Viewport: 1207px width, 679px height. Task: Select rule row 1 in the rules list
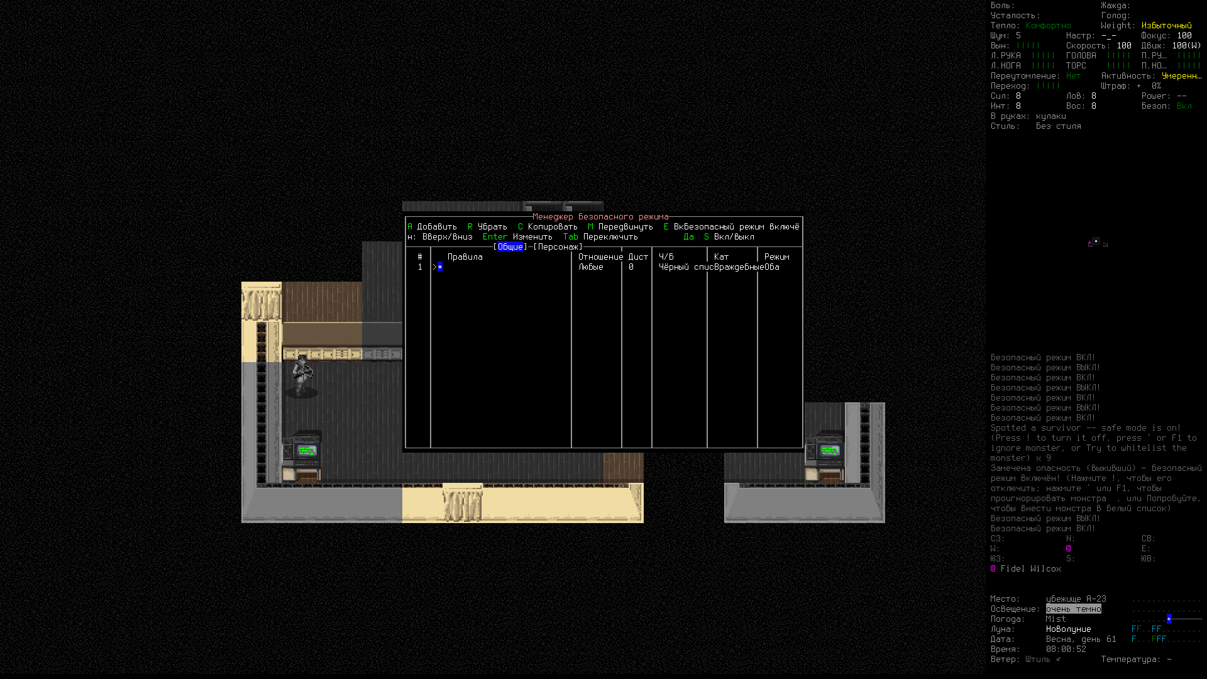[x=440, y=267]
